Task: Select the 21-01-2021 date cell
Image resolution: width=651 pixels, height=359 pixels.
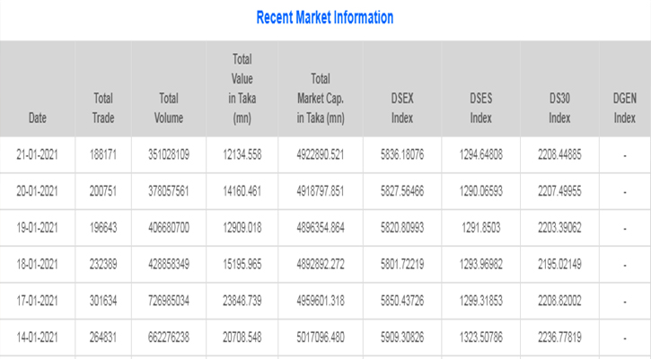Action: click(x=38, y=155)
